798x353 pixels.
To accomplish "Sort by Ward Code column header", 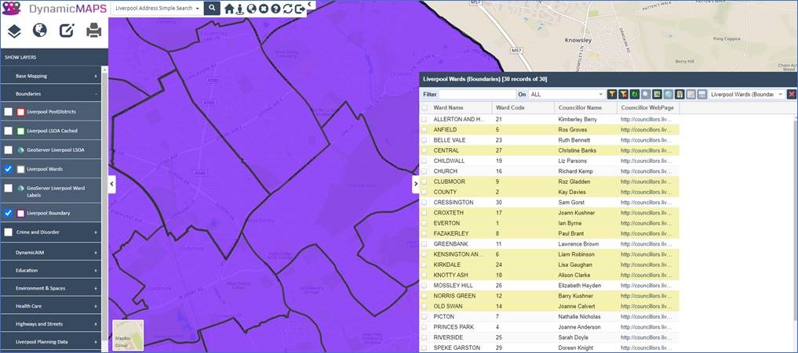I will coord(523,108).
